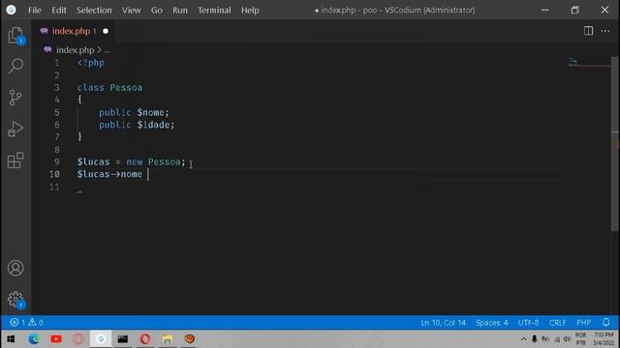Open the Run and Debug view

(15, 129)
